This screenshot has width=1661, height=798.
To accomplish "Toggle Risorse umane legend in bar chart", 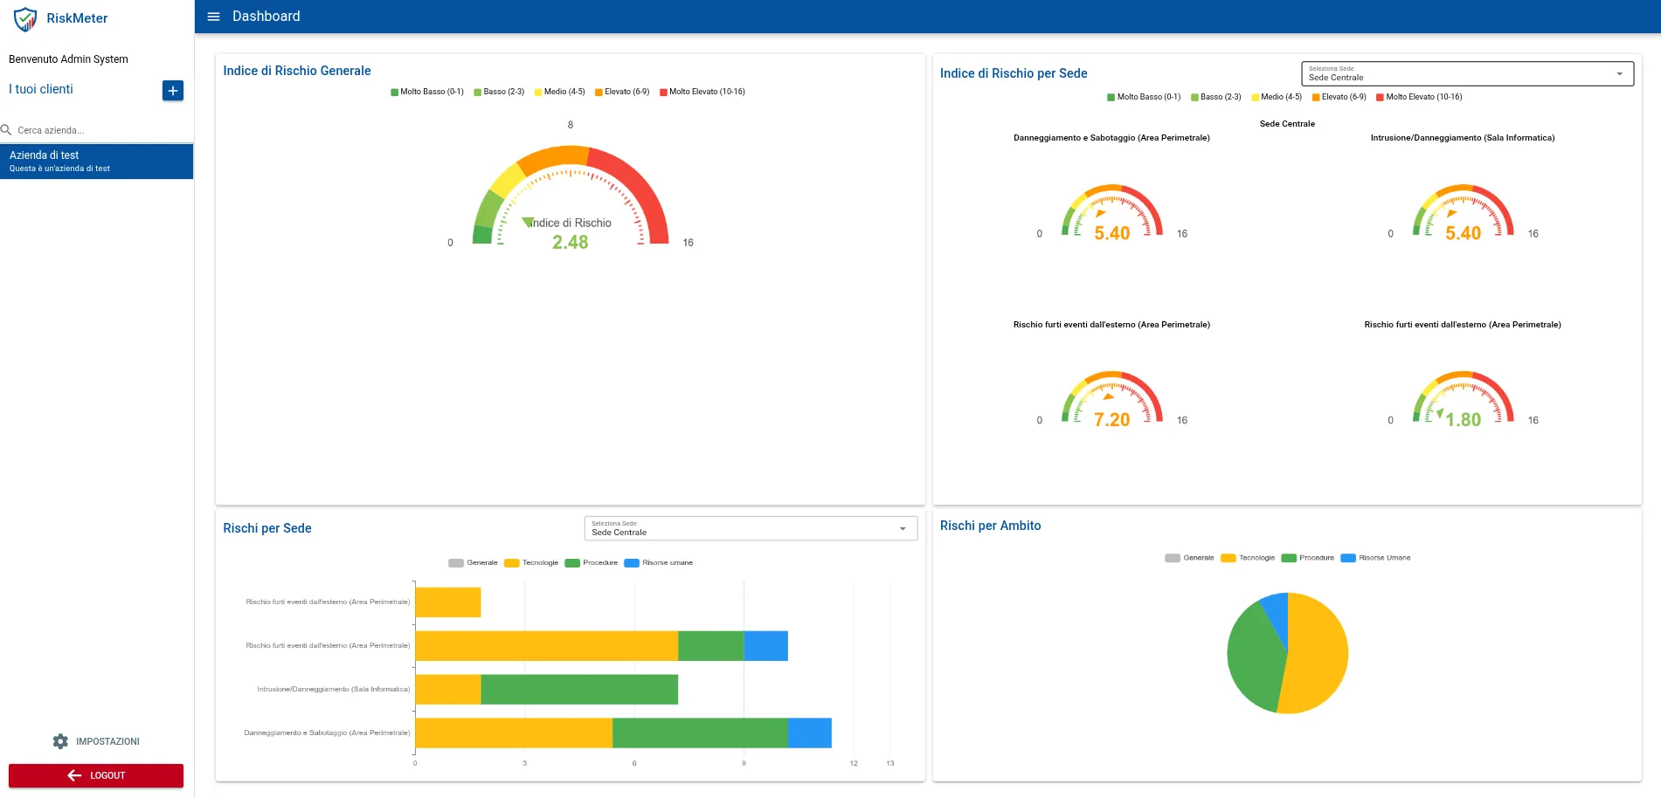I will pyautogui.click(x=659, y=563).
